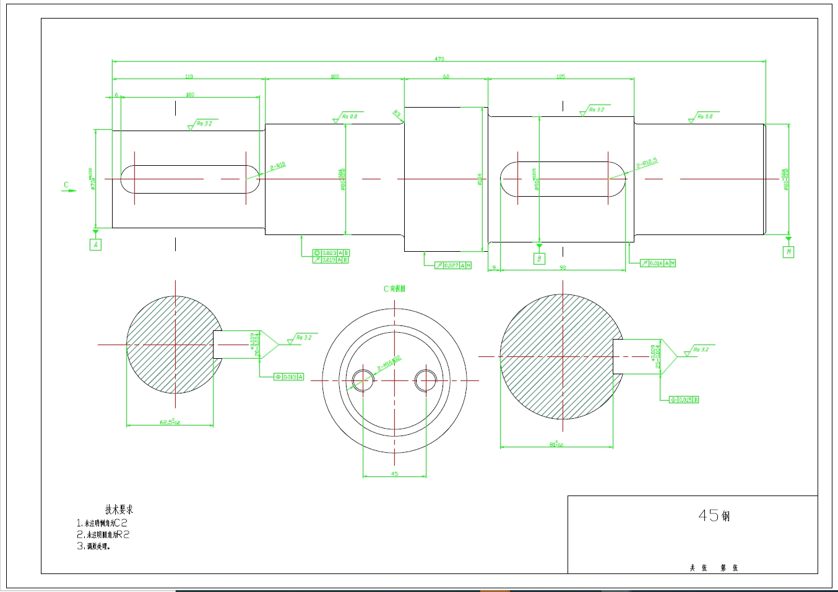Click the 0.016 runout tolerance frame

point(658,263)
